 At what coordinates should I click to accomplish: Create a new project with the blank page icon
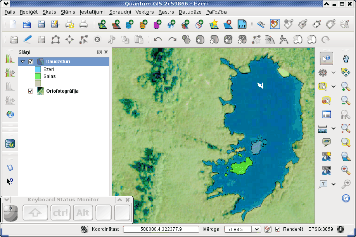[x=13, y=24]
